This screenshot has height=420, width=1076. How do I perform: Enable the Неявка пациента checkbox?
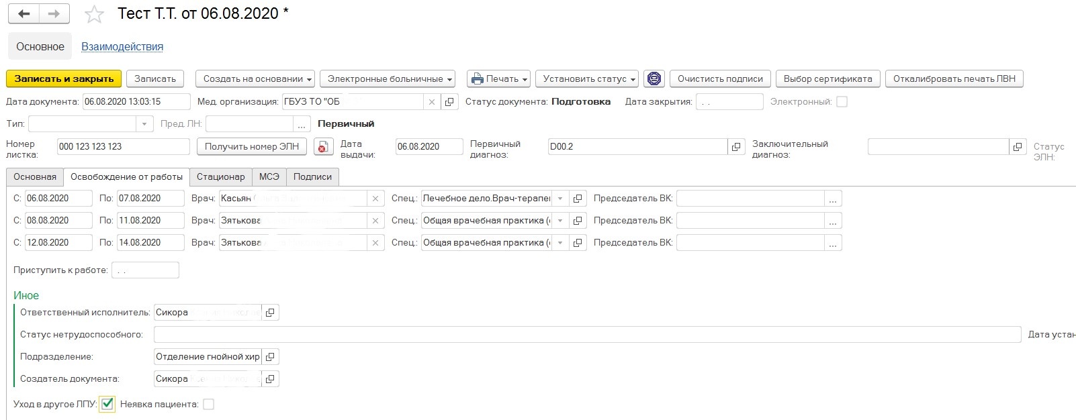[x=208, y=405]
